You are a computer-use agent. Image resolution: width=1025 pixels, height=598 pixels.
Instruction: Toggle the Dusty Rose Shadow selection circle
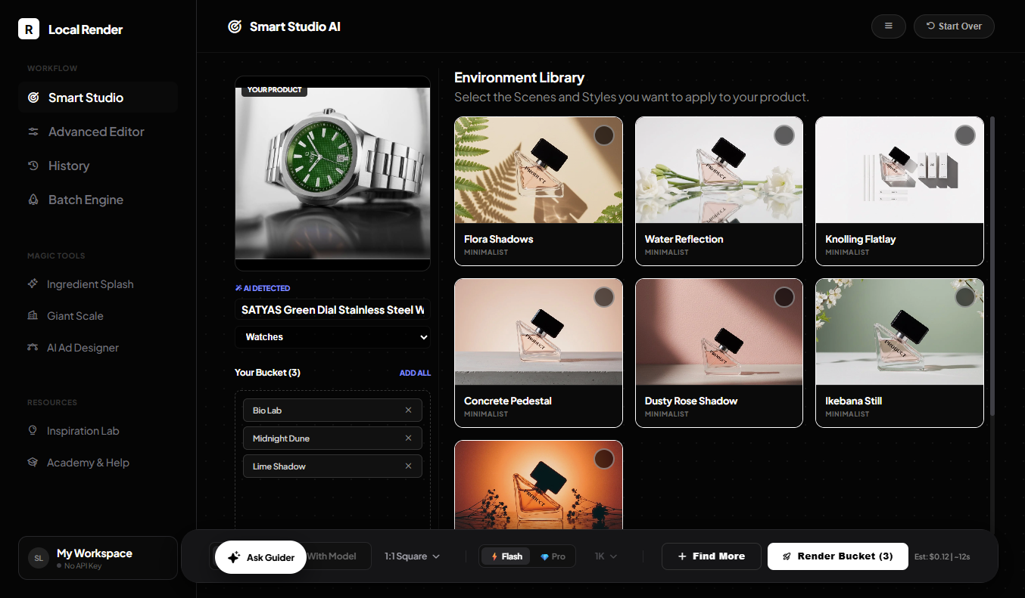pos(784,297)
